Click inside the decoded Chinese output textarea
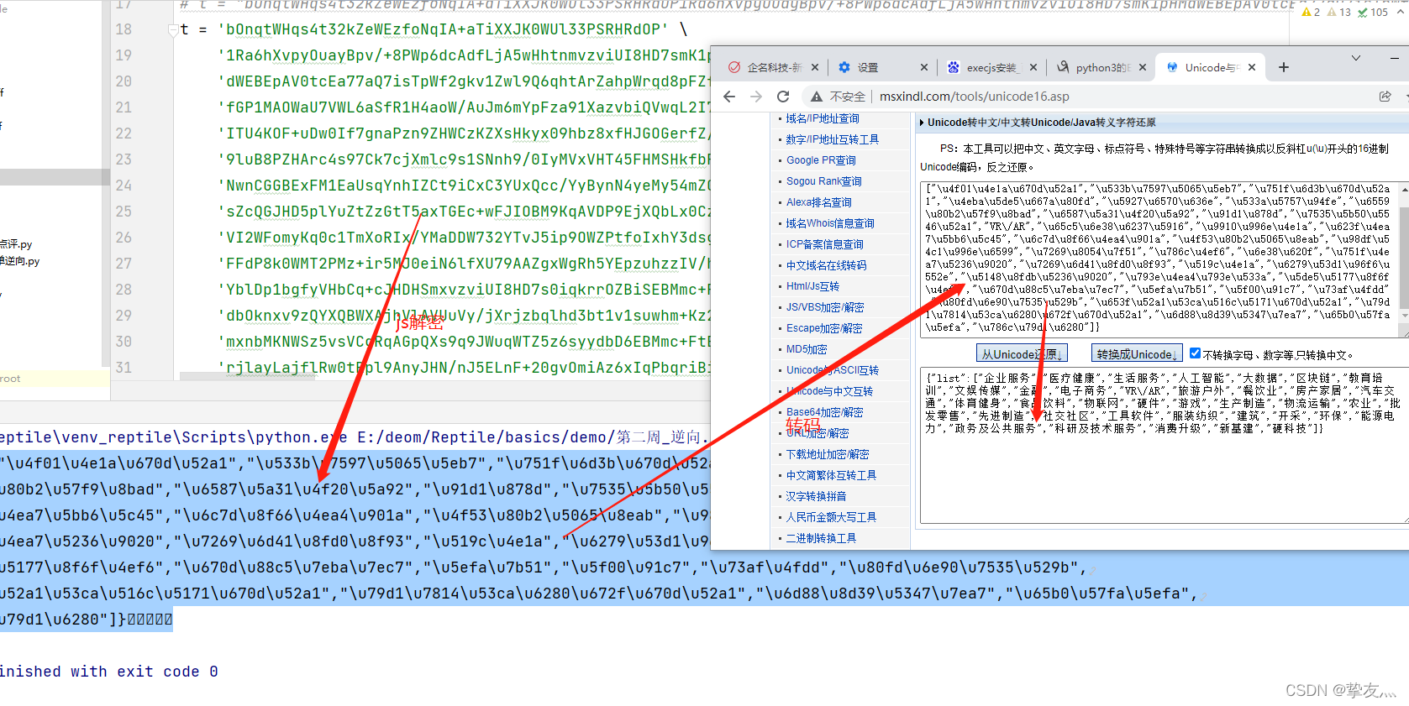Viewport: 1409px width, 706px height. 1164,446
